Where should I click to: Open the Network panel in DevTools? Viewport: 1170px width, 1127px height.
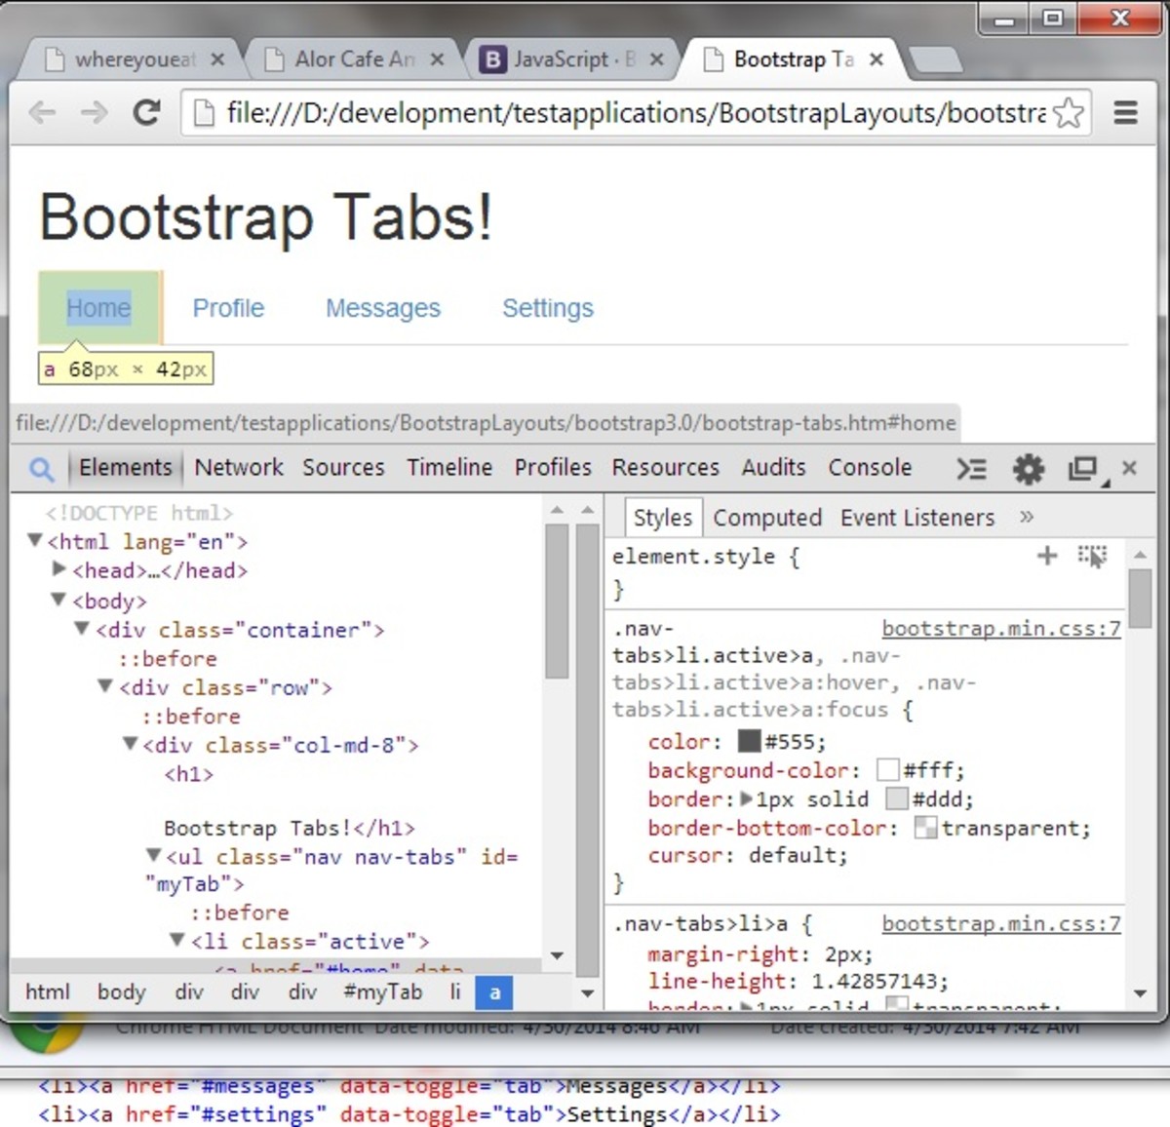click(239, 469)
